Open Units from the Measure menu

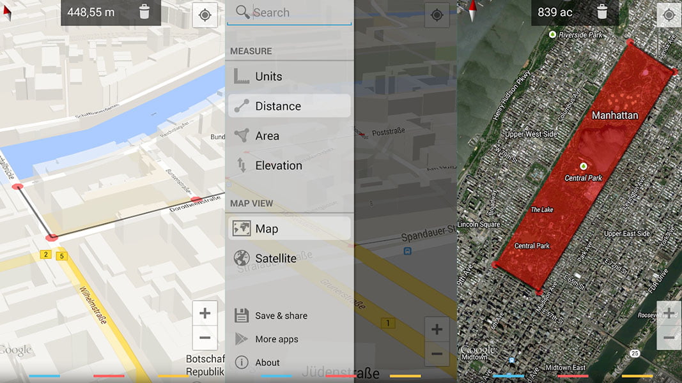[290, 77]
